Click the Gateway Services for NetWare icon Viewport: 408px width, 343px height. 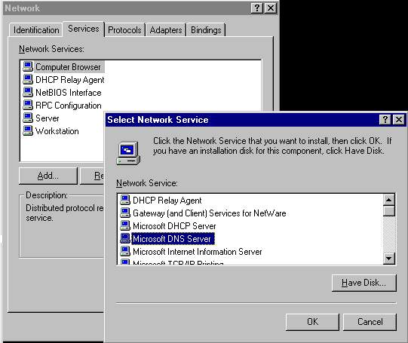[125, 213]
